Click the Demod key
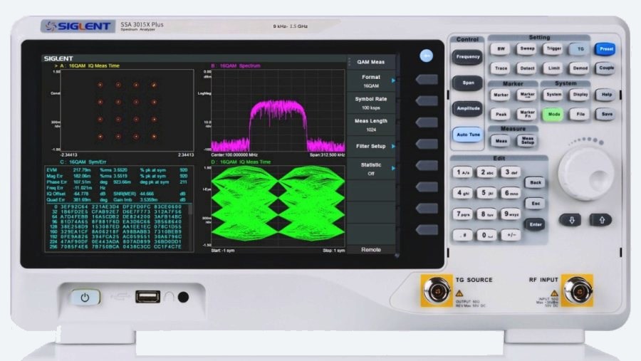This screenshot has width=641, height=361. coord(580,68)
